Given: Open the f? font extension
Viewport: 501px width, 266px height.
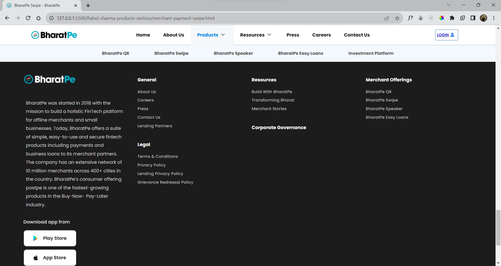Looking at the screenshot, I should tap(410, 18).
